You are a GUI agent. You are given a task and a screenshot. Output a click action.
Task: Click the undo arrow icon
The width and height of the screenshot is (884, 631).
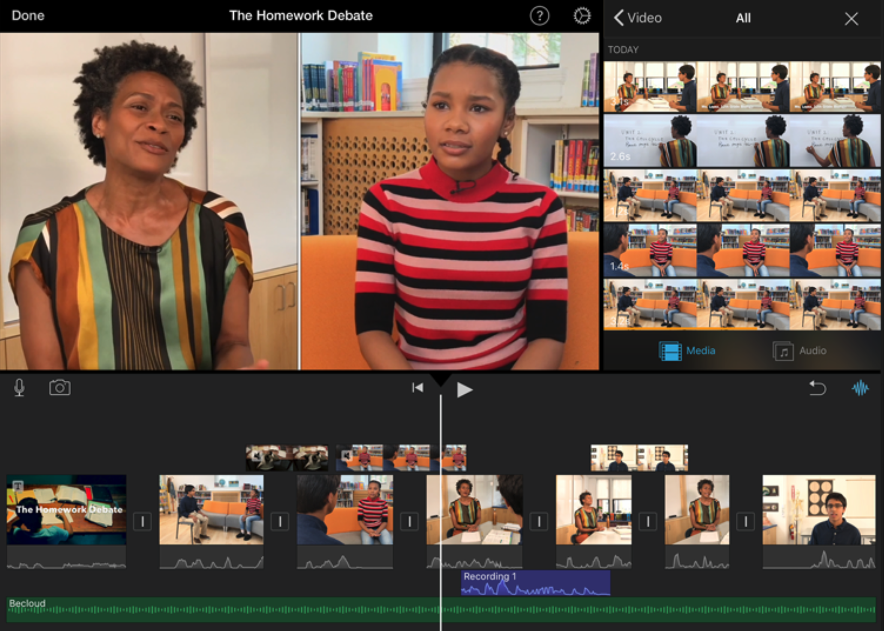[817, 388]
